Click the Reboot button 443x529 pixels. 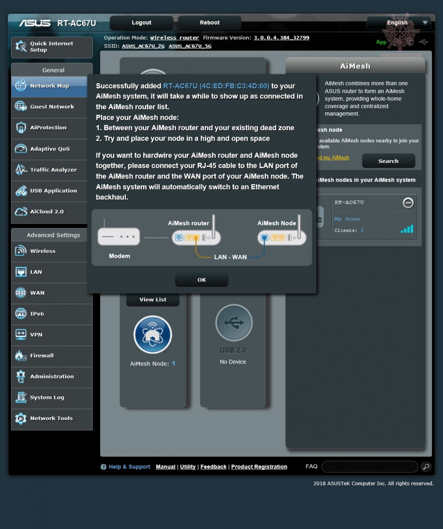click(x=210, y=23)
